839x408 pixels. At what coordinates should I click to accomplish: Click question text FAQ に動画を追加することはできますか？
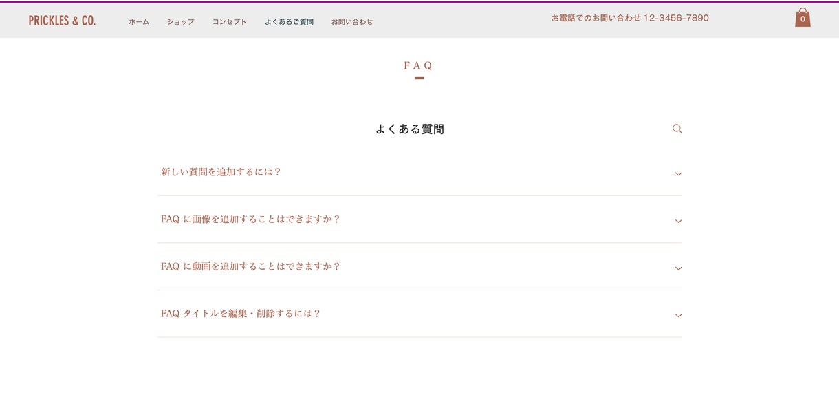pyautogui.click(x=251, y=266)
